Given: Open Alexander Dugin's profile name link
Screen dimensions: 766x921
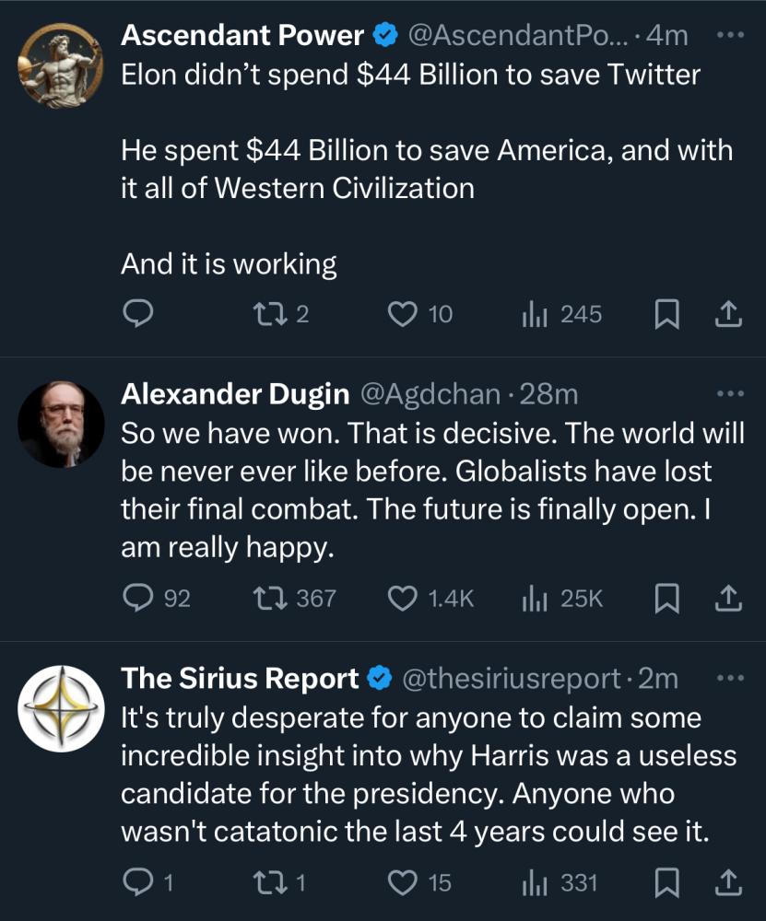Looking at the screenshot, I should pos(235,394).
